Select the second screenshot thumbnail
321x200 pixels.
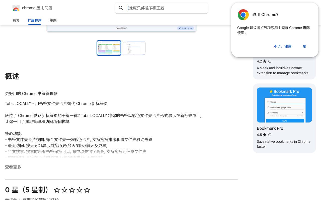click(x=134, y=48)
